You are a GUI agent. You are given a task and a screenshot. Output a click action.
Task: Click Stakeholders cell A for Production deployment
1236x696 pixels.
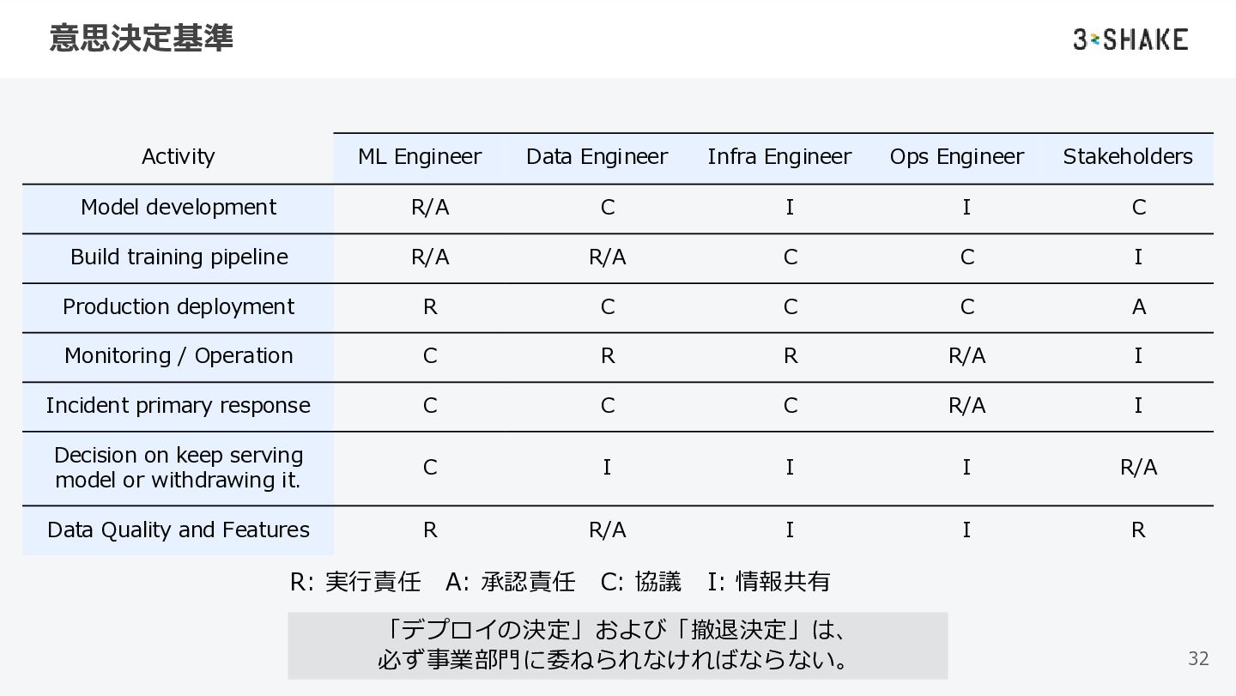pos(1138,307)
